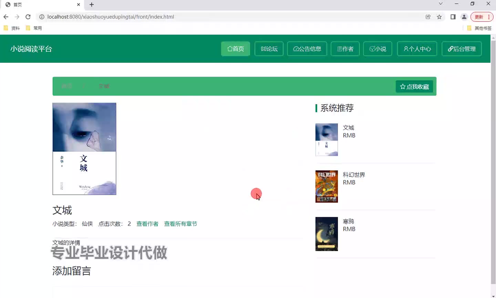This screenshot has height=298, width=496.
Task: Click the scrollbar down arrow
Action: (493, 296)
